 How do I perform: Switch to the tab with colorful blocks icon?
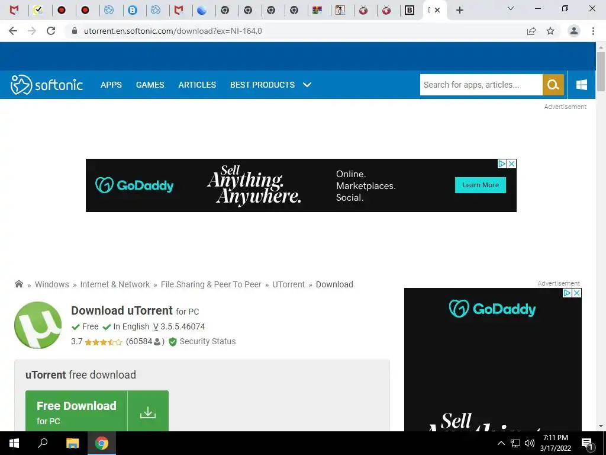(317, 10)
